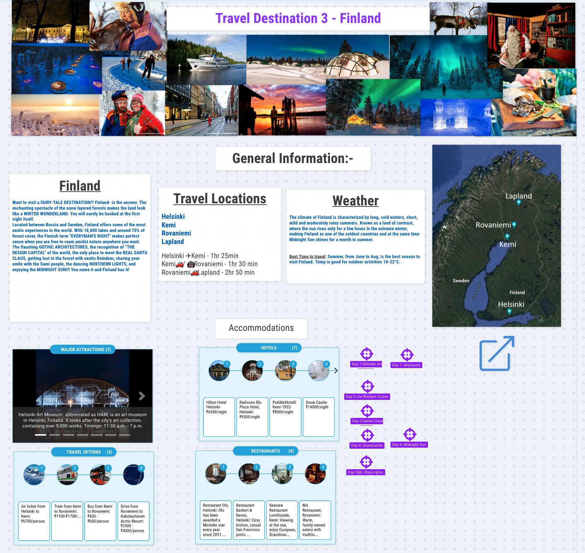
Task: Advance Major Attractions slideshow with right chevron
Action: (x=142, y=396)
